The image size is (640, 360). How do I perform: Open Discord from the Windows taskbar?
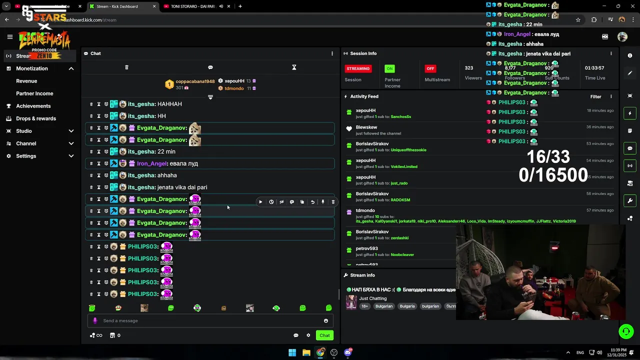point(348,352)
